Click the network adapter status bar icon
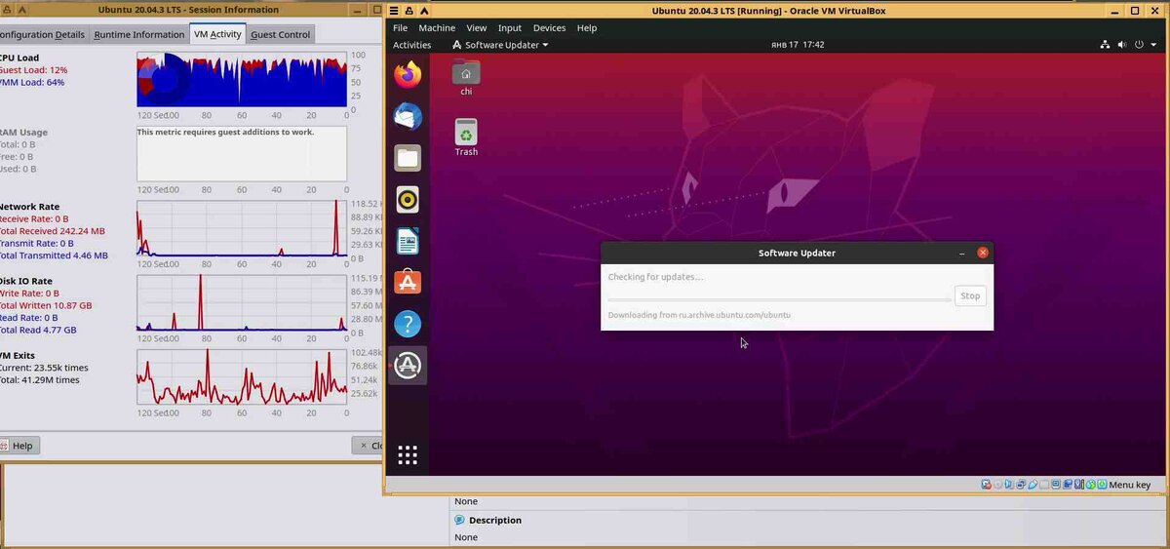 pyautogui.click(x=1021, y=485)
